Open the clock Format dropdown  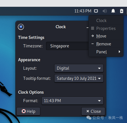coord(73,101)
